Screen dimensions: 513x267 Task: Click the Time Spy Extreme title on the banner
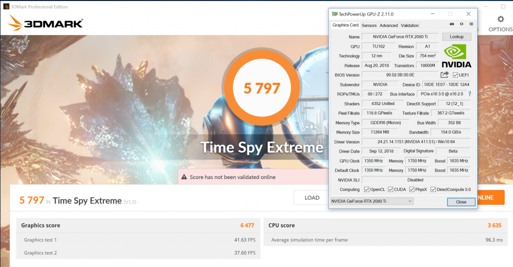[x=262, y=147]
